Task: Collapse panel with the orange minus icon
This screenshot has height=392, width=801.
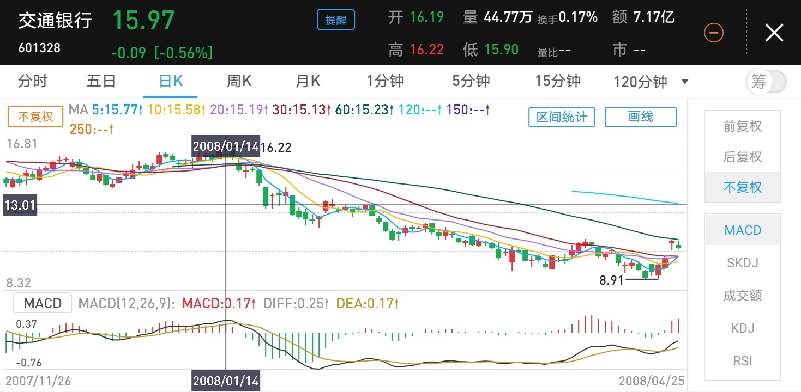Action: (x=714, y=33)
